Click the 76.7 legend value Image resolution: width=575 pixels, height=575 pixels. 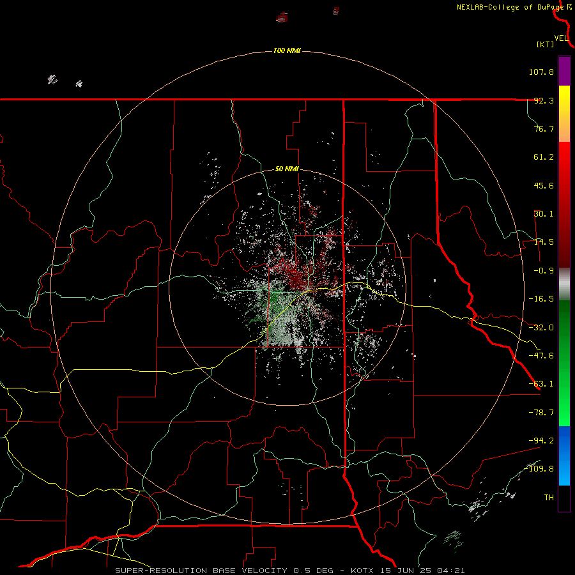(x=544, y=128)
